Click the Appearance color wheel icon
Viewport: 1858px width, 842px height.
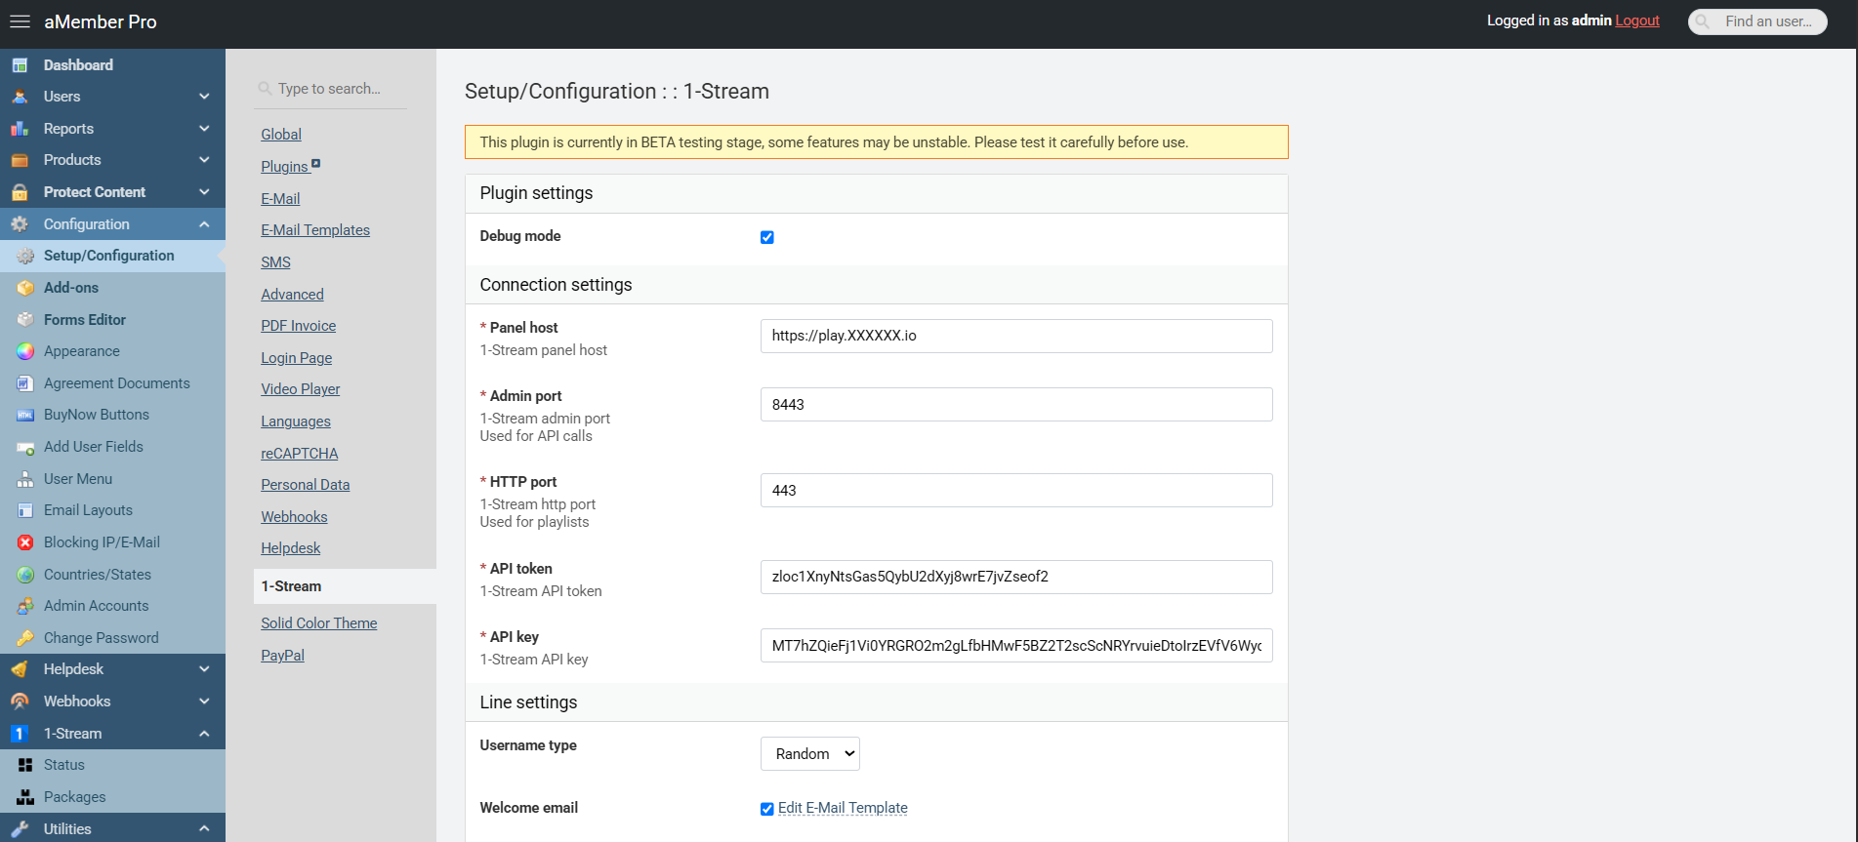pos(25,351)
